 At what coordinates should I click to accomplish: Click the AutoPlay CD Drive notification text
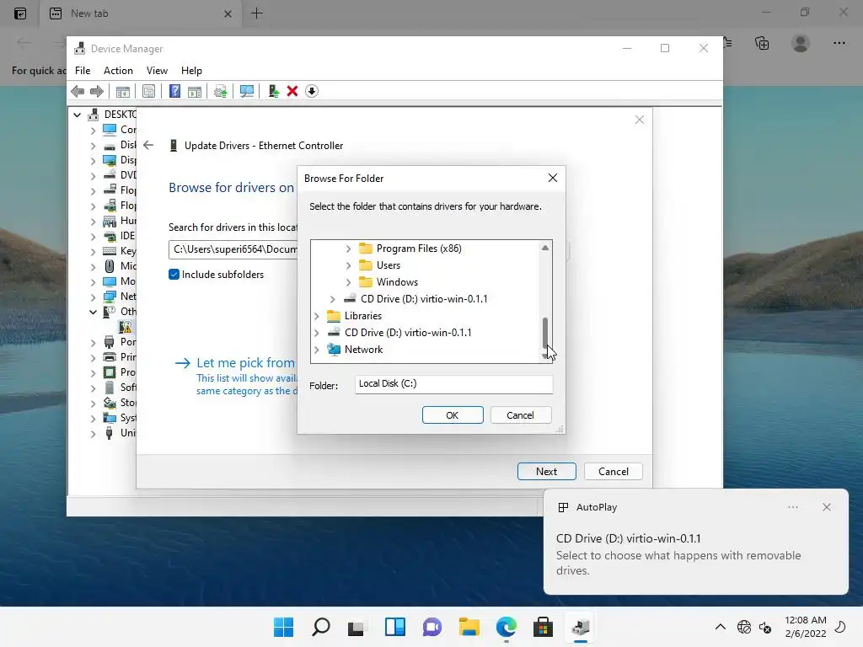coord(628,538)
